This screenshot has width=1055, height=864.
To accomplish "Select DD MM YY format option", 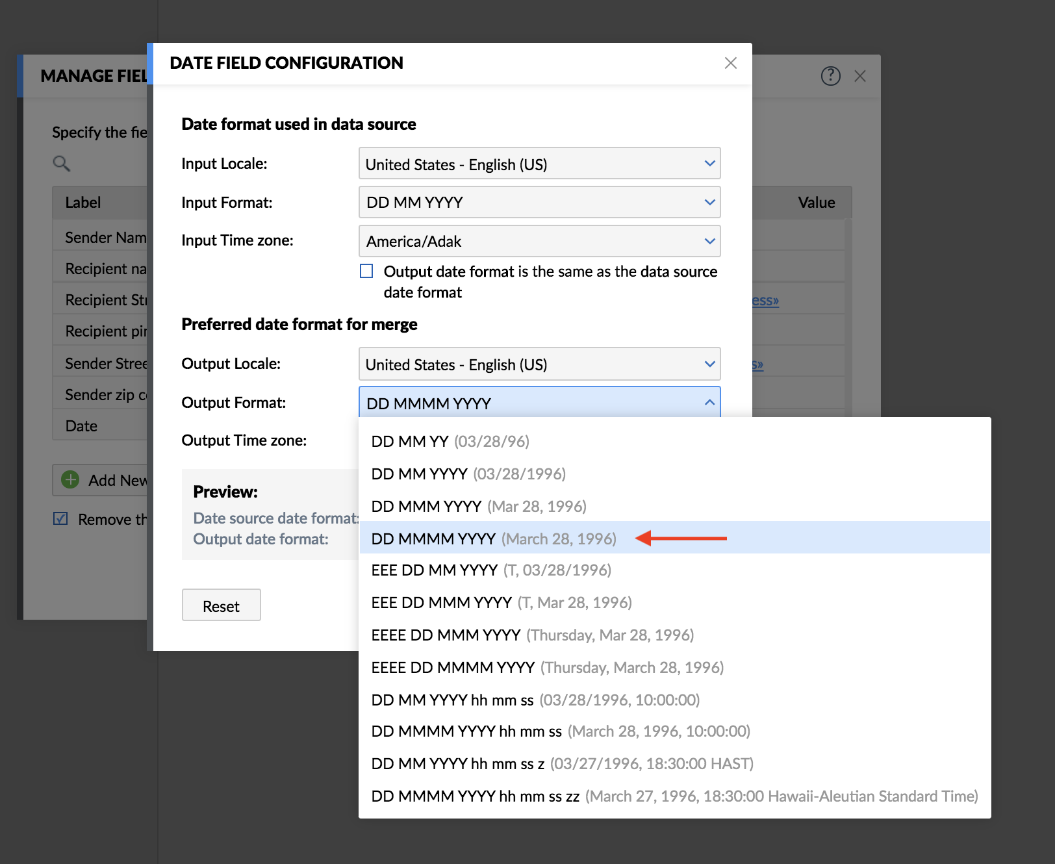I will [x=450, y=442].
